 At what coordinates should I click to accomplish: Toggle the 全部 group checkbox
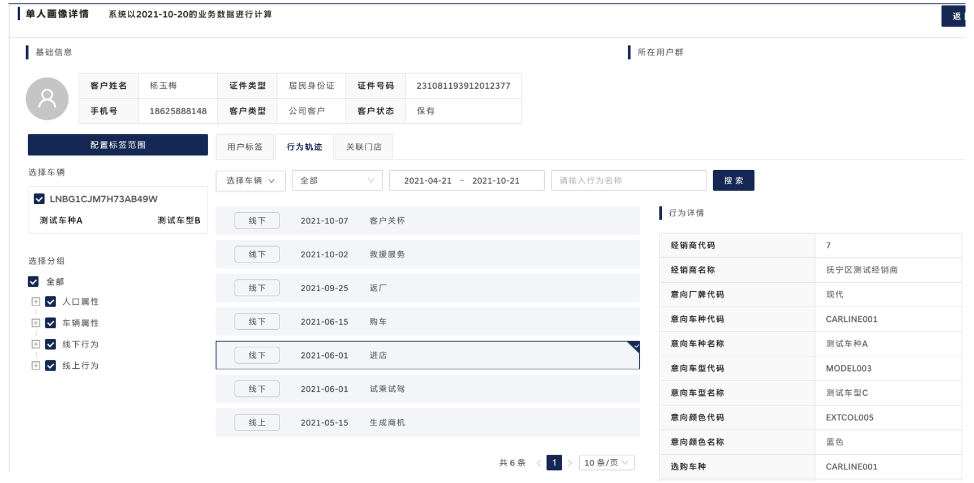click(33, 282)
